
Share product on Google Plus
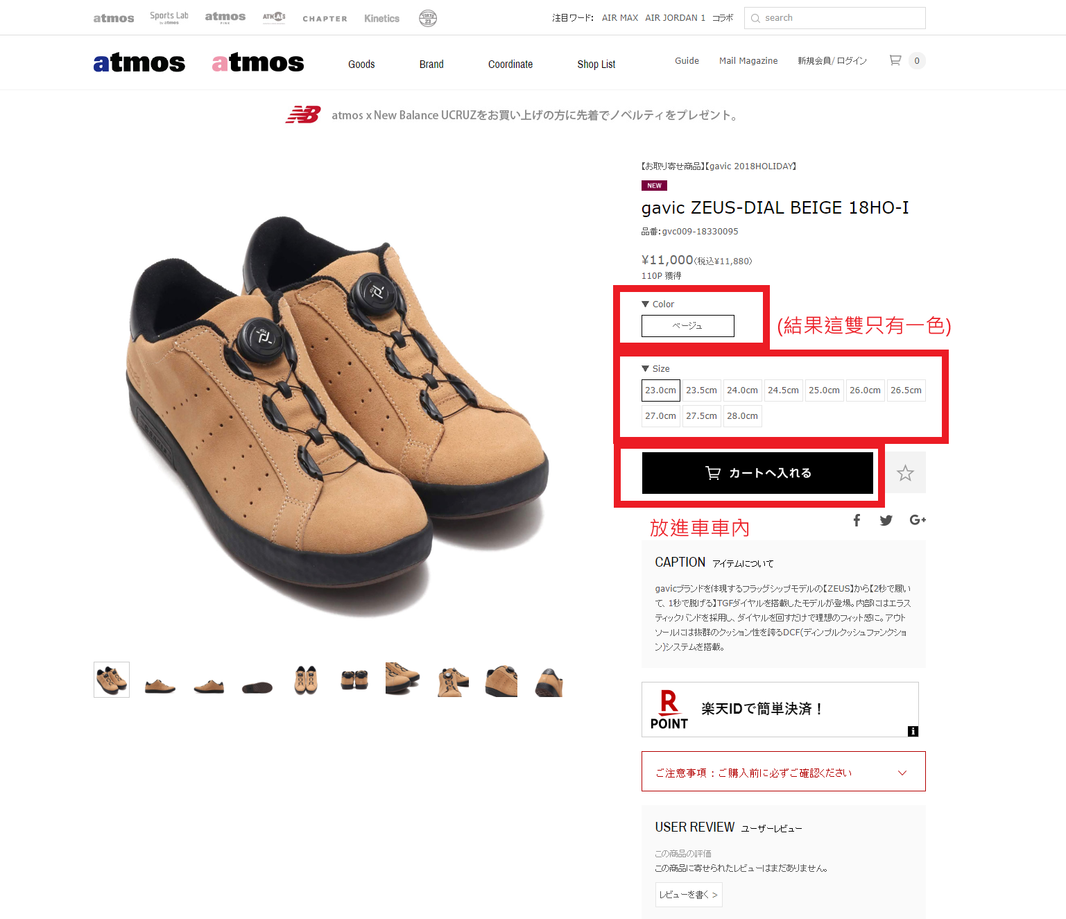coord(918,520)
